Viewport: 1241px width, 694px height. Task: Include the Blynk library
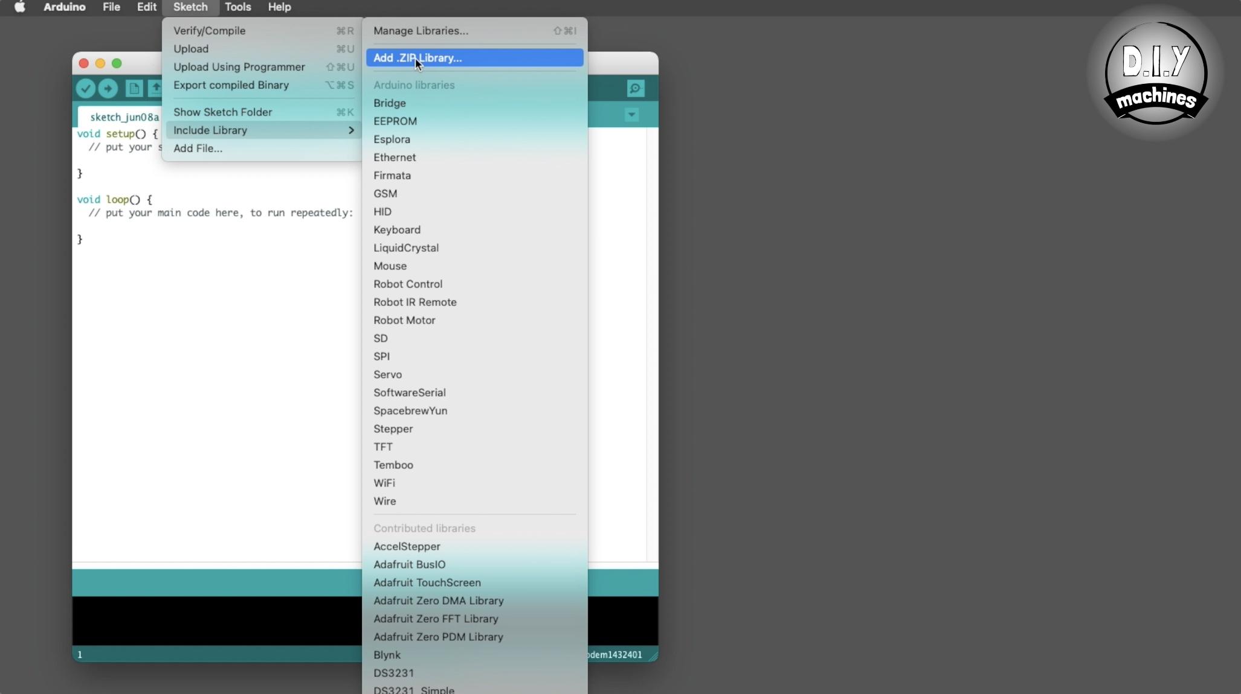click(x=474, y=655)
